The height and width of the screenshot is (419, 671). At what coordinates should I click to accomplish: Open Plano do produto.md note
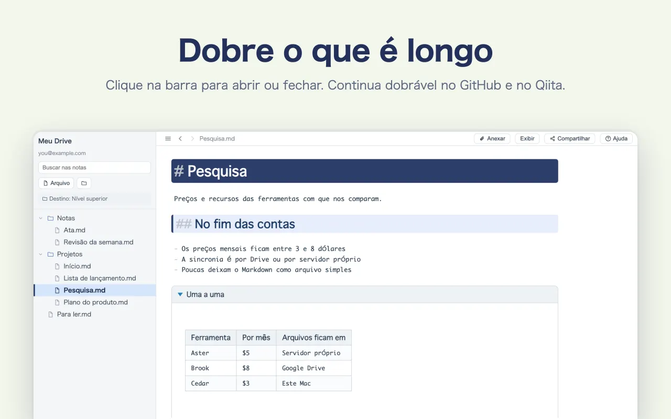(95, 302)
